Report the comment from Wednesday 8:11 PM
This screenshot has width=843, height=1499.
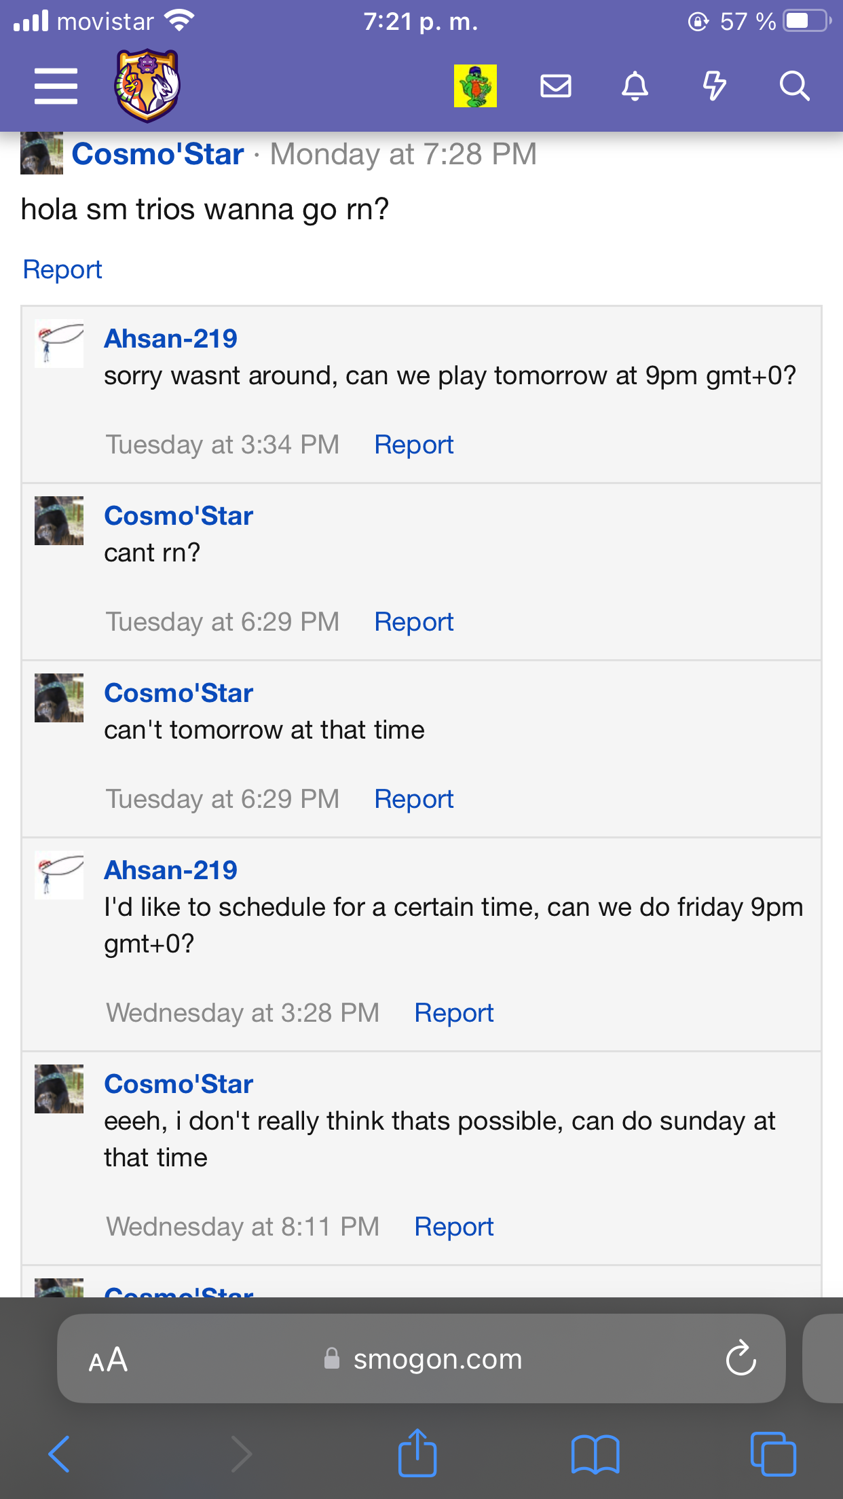click(453, 1227)
